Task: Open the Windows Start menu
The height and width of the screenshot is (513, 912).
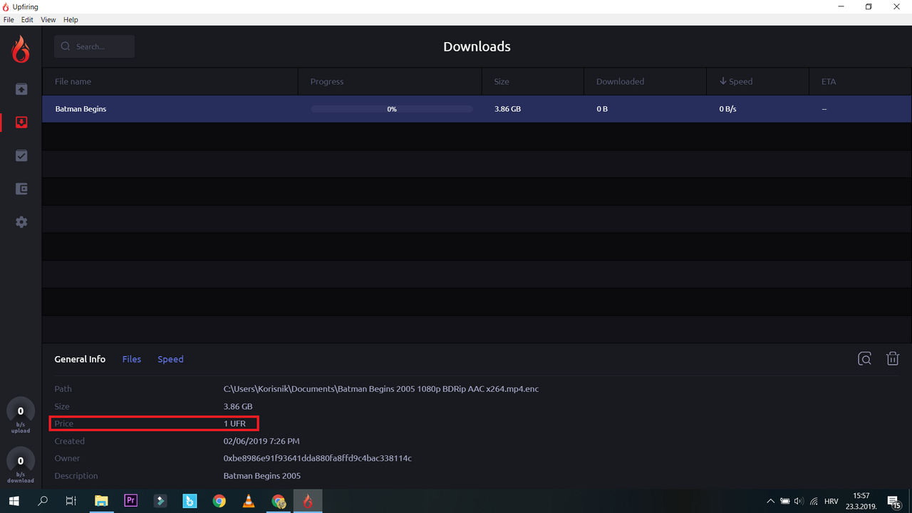Action: click(x=14, y=501)
